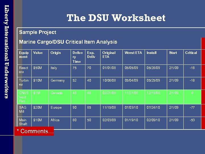
Task: Select the '$1M' value cell
Action: tap(40, 97)
